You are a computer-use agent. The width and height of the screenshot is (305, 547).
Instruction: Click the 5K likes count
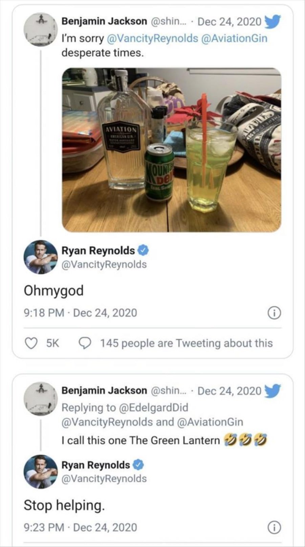click(x=52, y=343)
